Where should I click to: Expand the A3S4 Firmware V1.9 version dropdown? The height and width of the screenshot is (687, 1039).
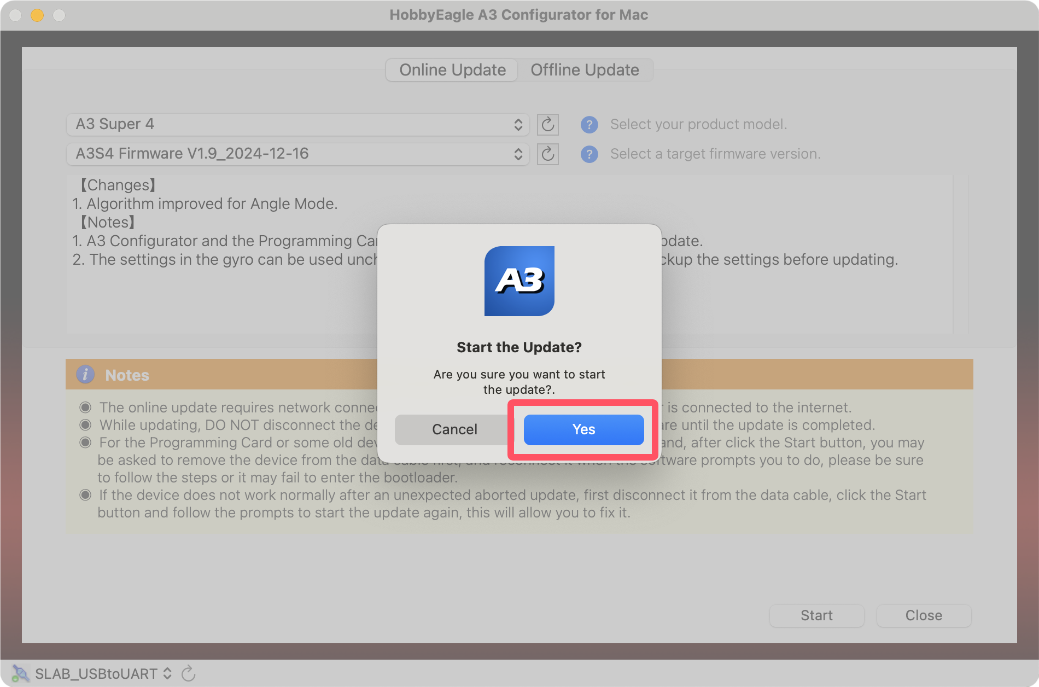pyautogui.click(x=297, y=154)
